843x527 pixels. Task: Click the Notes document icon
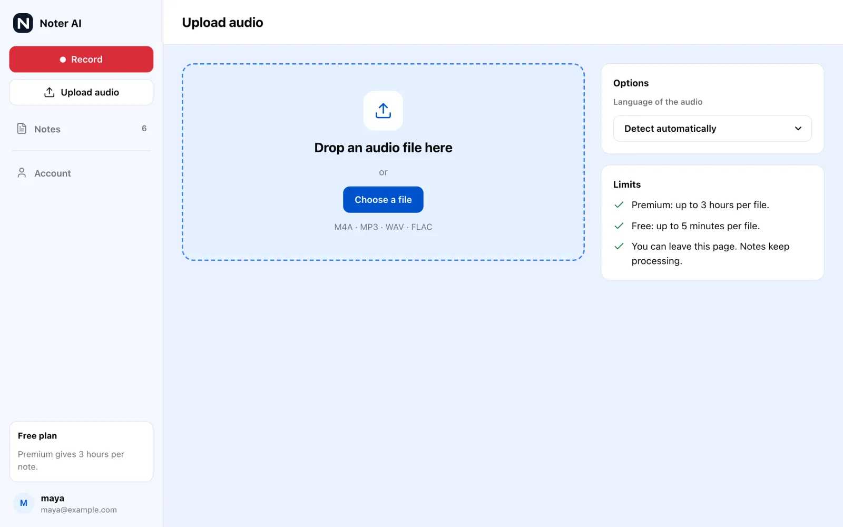point(22,129)
